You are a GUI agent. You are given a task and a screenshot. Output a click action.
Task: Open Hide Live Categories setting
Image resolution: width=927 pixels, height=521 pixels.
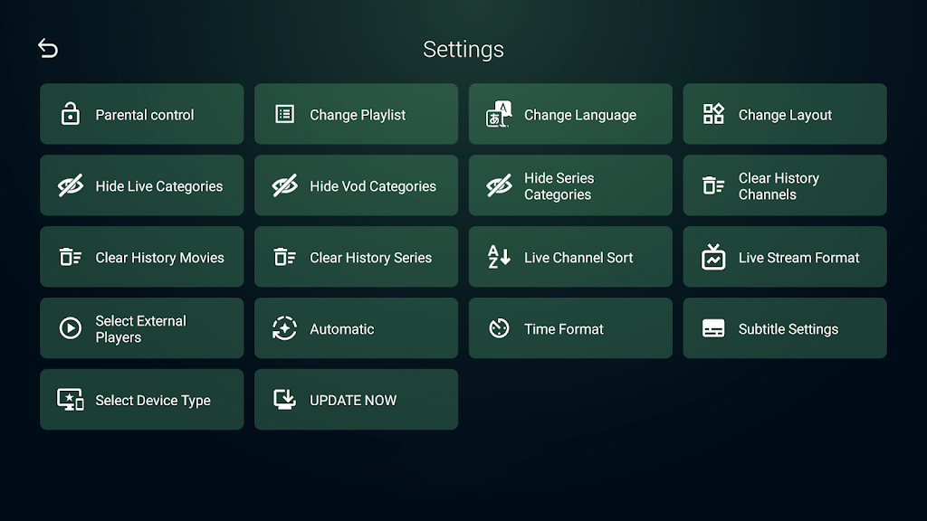tap(142, 185)
